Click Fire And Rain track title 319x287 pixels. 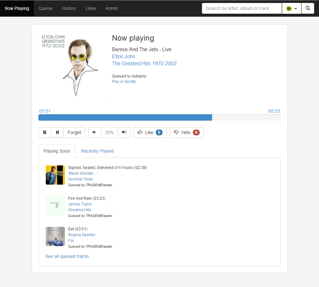(x=87, y=198)
